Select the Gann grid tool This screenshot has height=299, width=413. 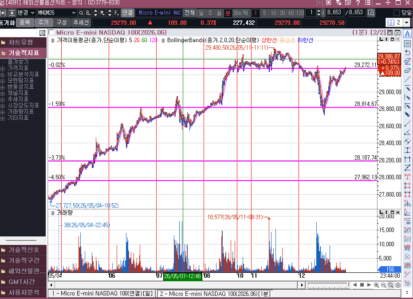(x=407, y=283)
